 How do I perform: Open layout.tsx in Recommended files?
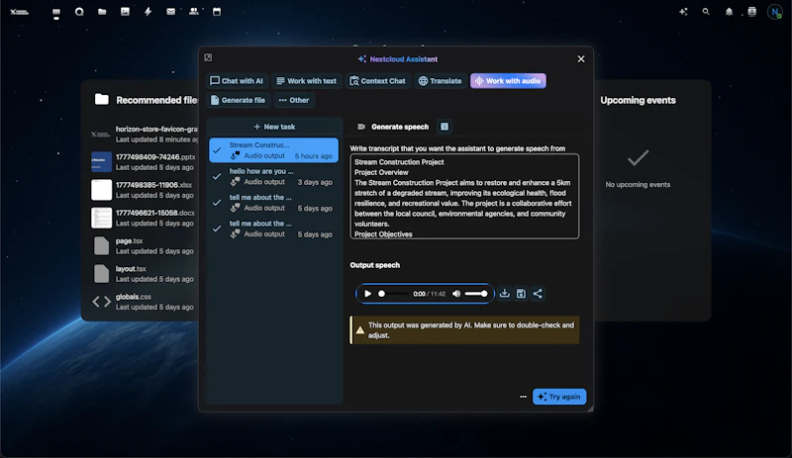144,274
